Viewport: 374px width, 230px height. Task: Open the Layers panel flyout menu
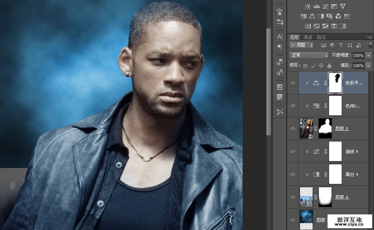370,37
